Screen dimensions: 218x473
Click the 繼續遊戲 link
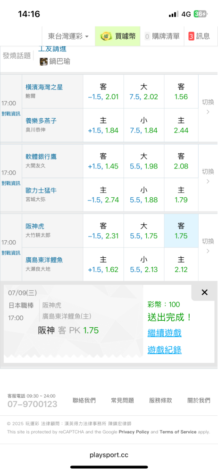pos(164,333)
